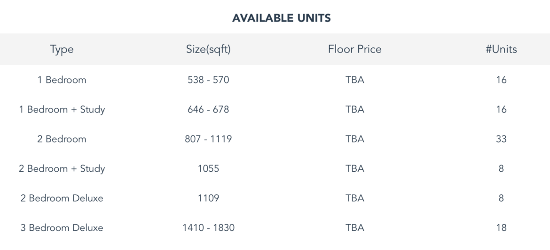The image size is (550, 250).
Task: Click TBA price for 1 Bedroom
Action: 354,80
